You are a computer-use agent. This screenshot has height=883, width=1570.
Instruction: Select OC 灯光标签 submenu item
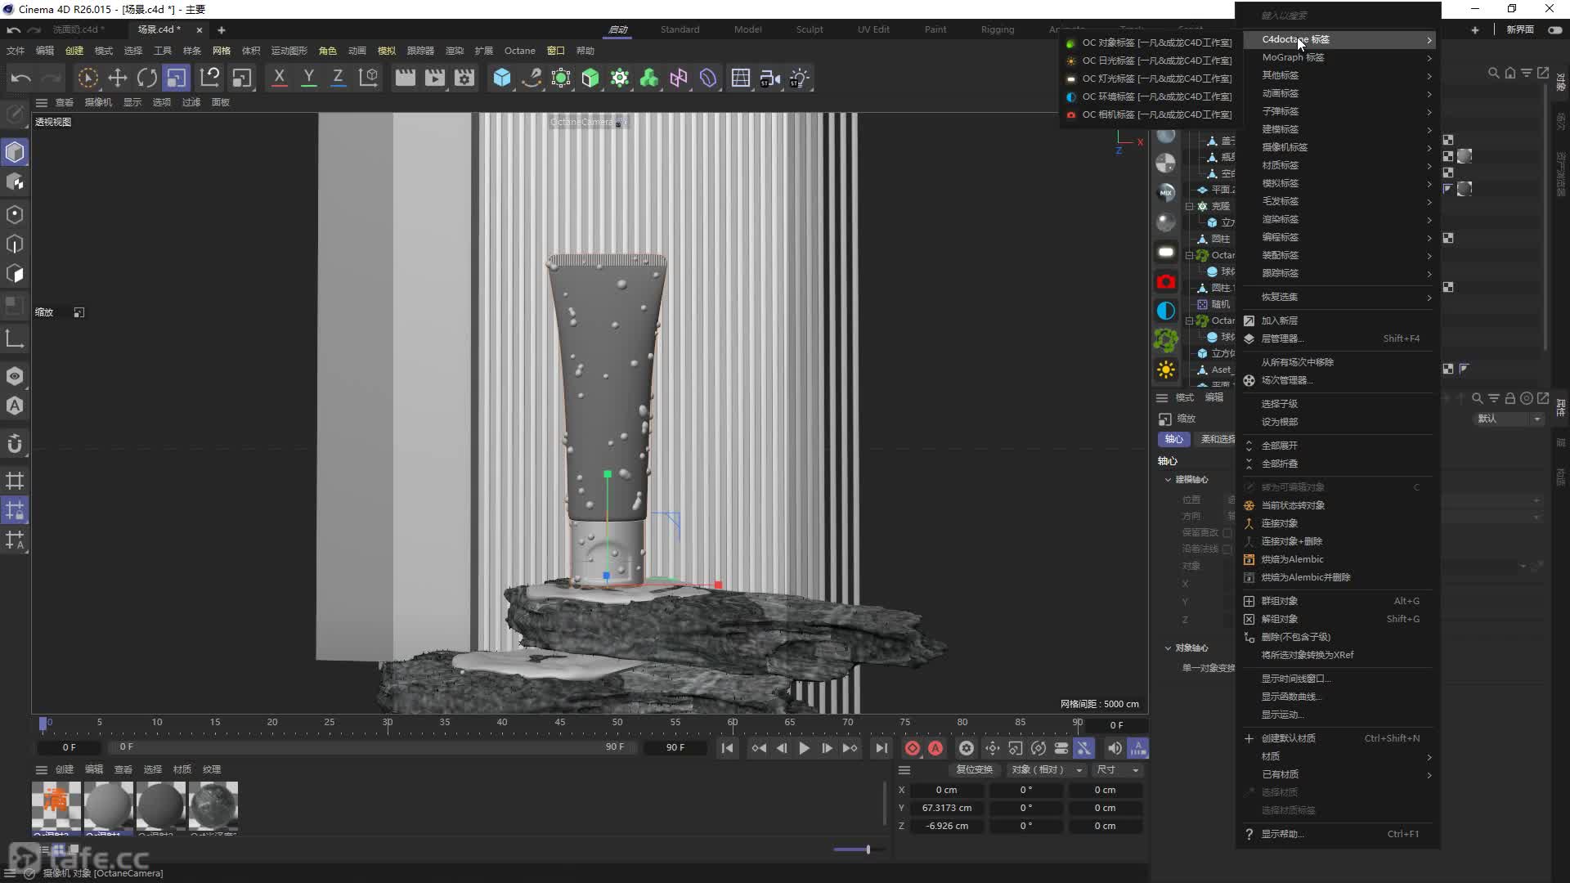[1149, 78]
